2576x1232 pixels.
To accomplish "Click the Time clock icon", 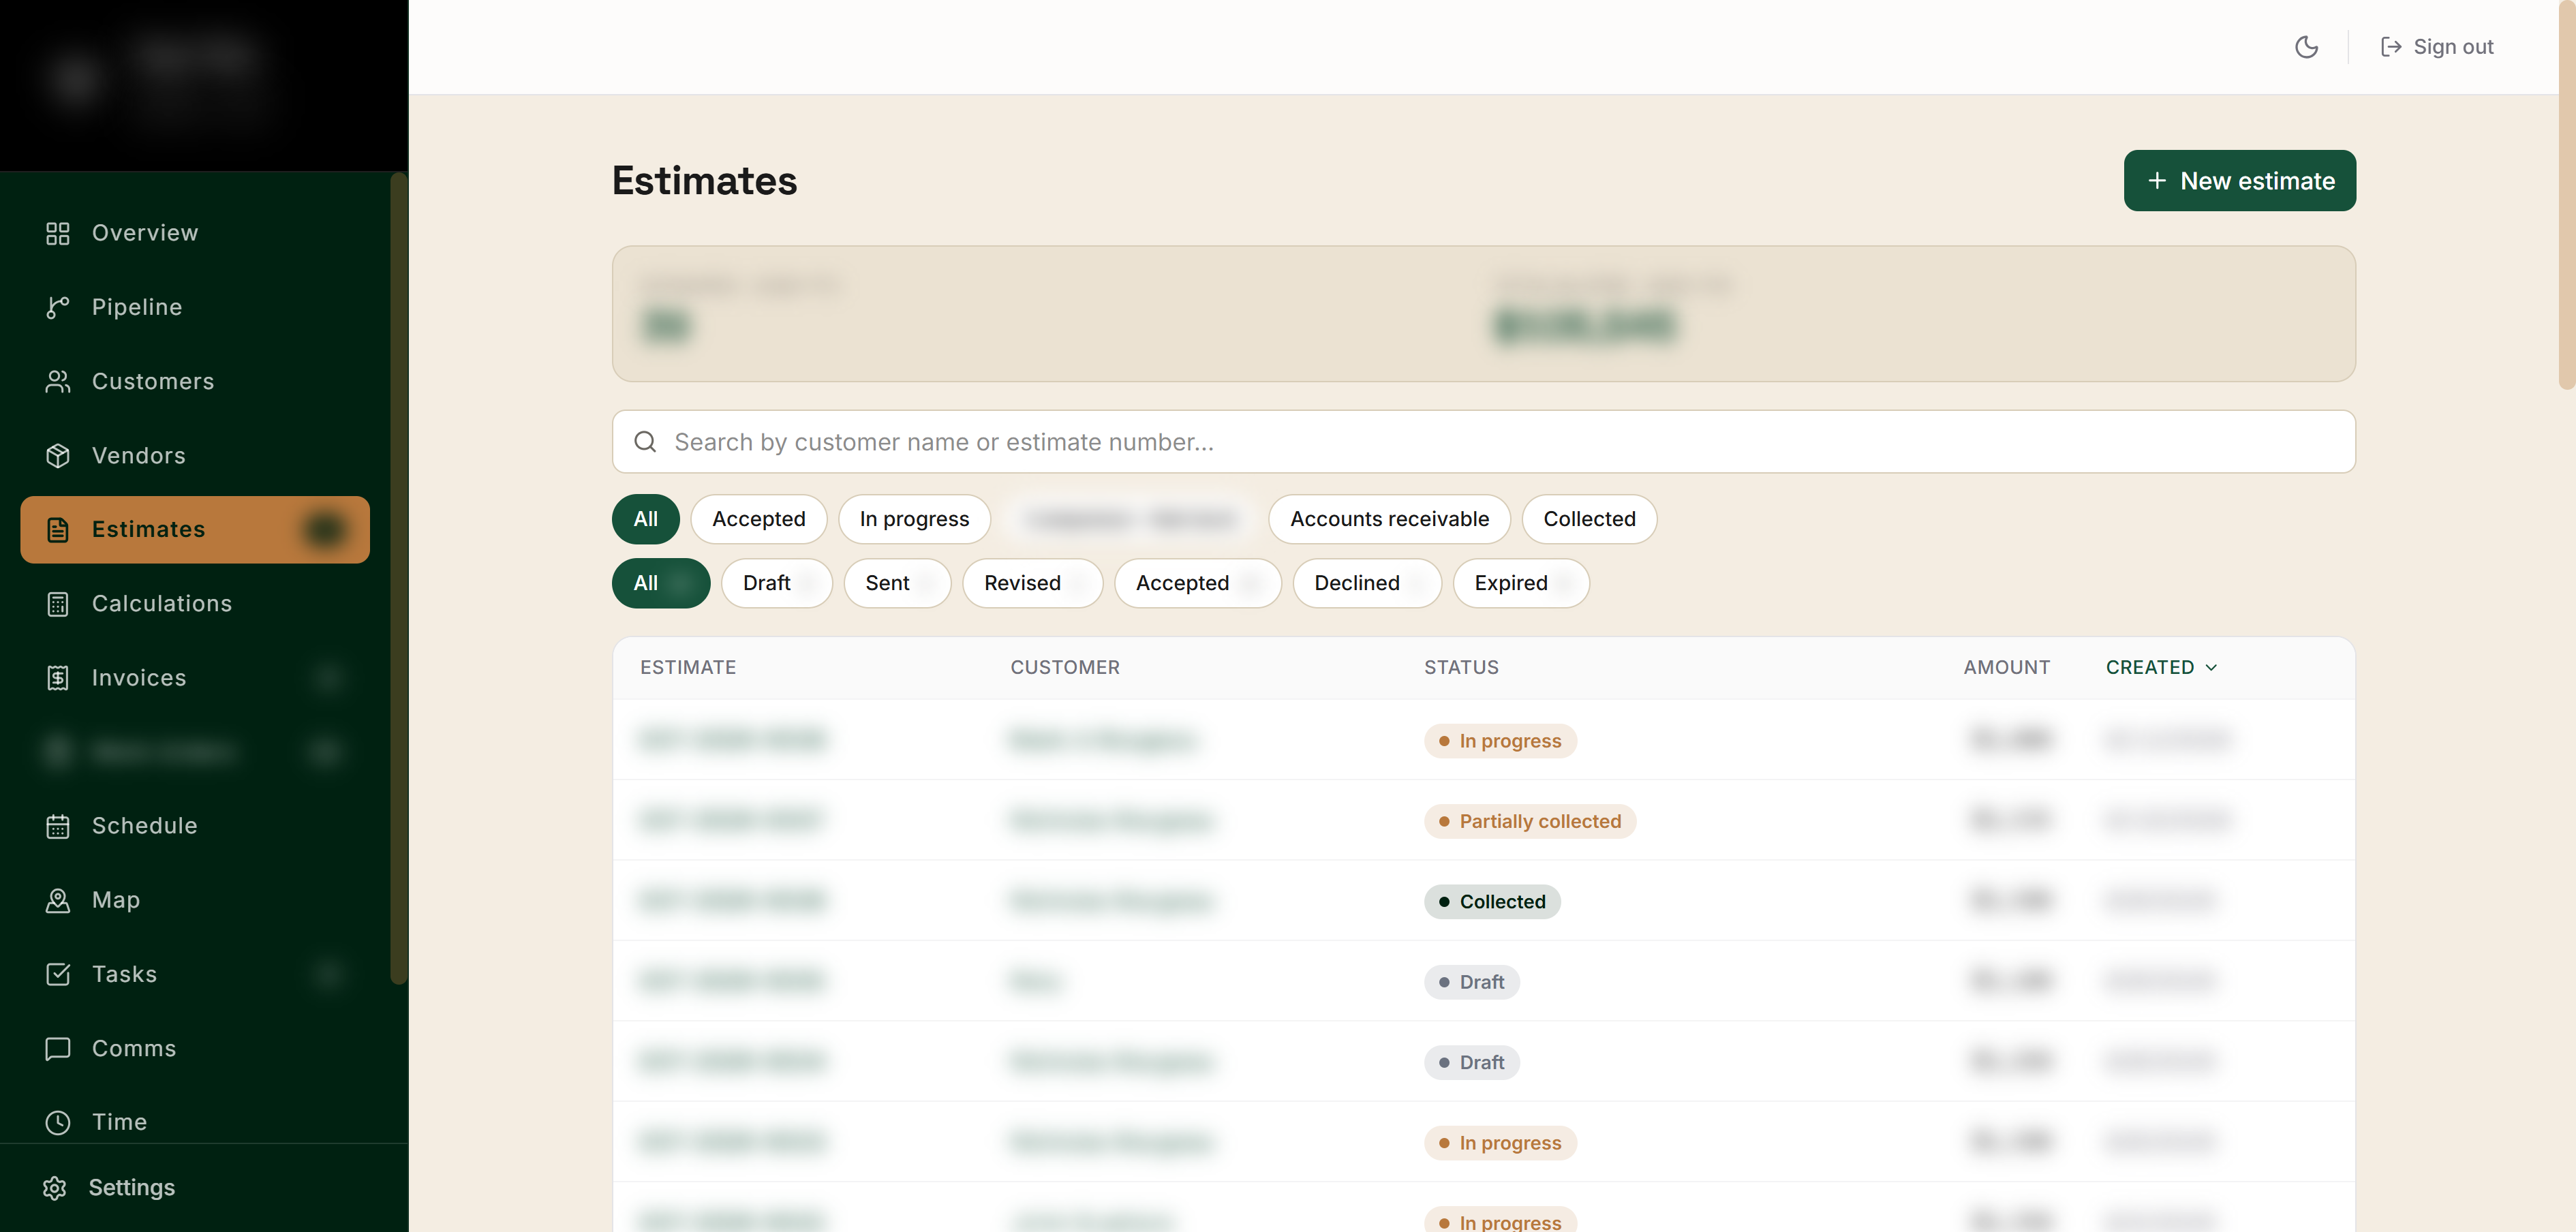I will pyautogui.click(x=58, y=1122).
